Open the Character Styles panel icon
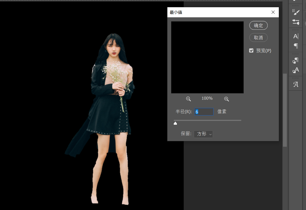This screenshot has width=306, height=210. pyautogui.click(x=296, y=70)
